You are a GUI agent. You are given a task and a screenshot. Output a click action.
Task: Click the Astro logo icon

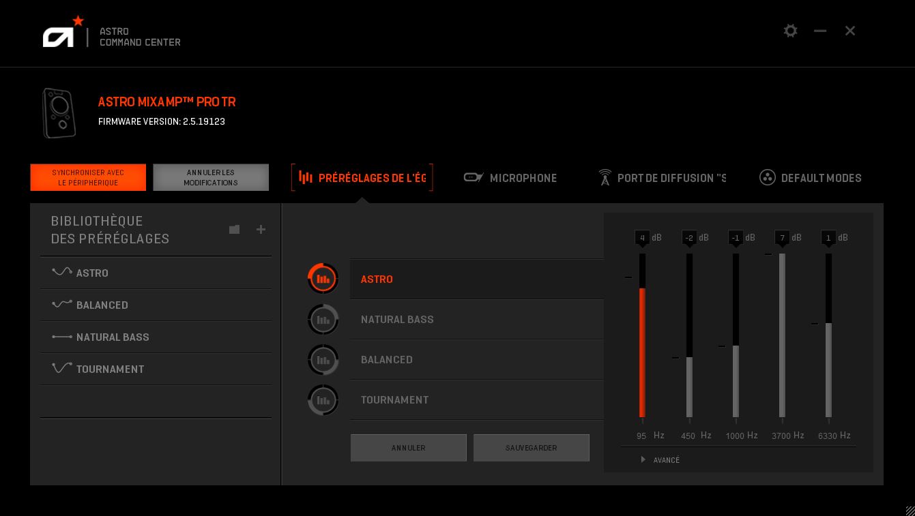click(x=63, y=32)
